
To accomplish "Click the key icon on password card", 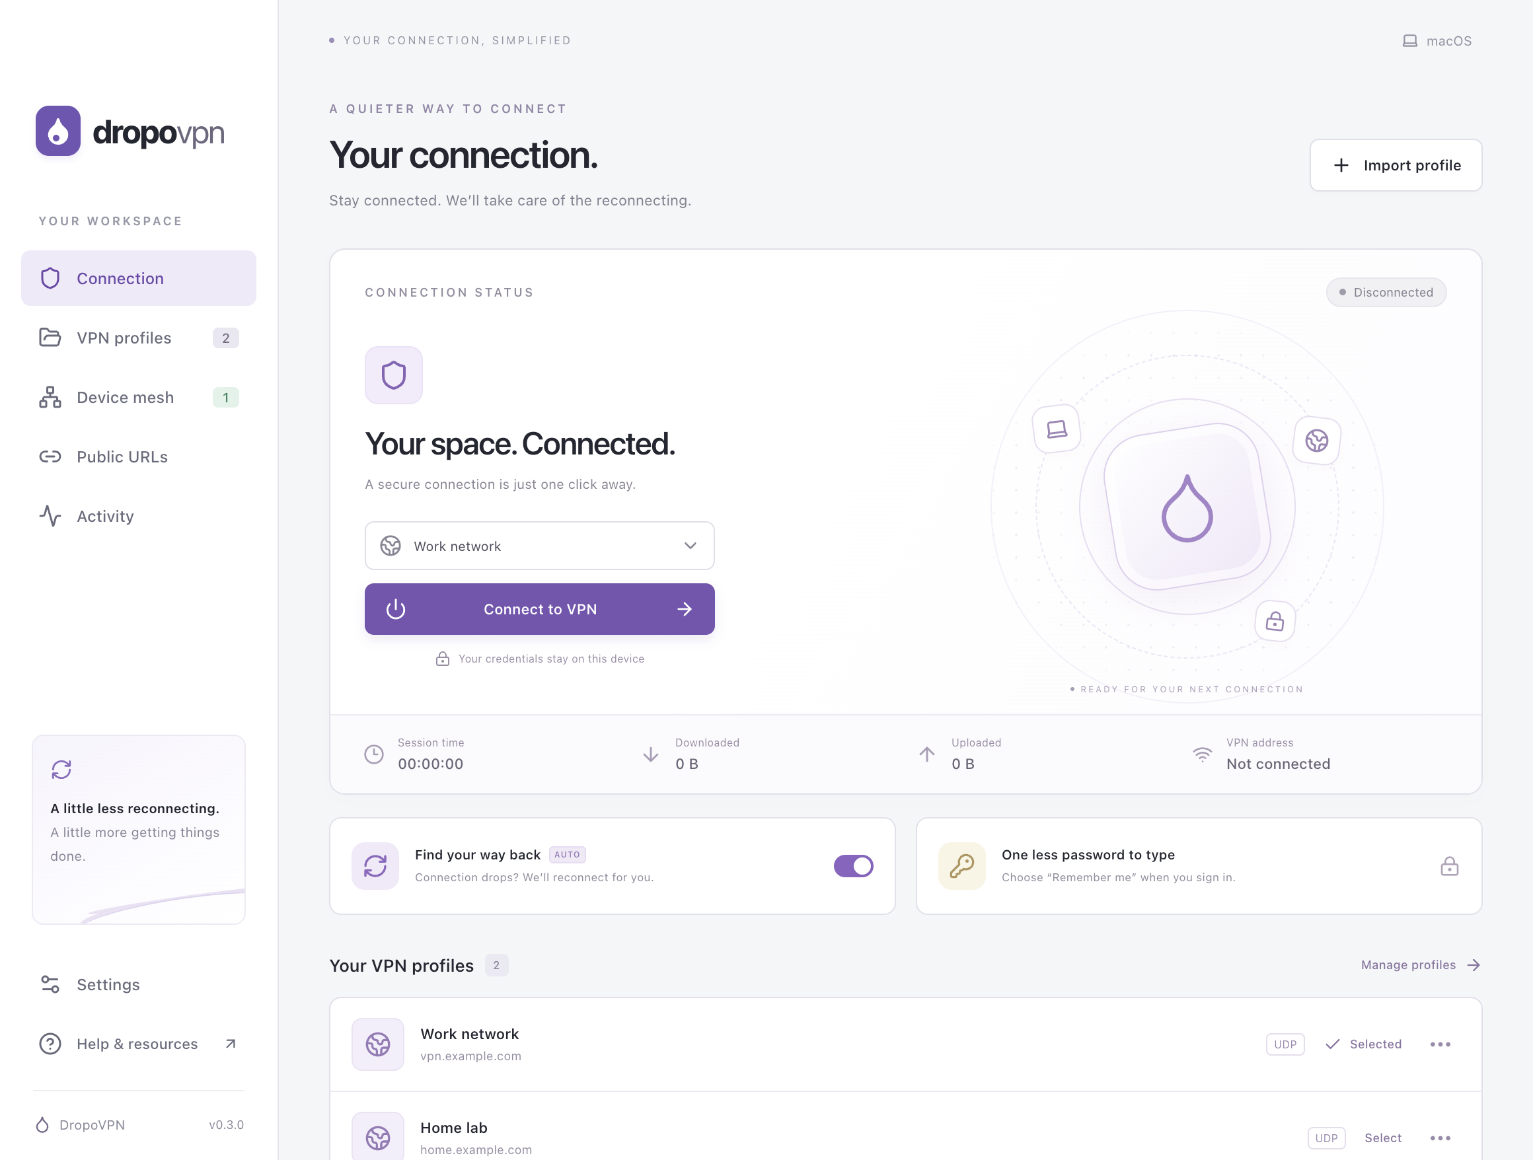I will click(x=962, y=865).
